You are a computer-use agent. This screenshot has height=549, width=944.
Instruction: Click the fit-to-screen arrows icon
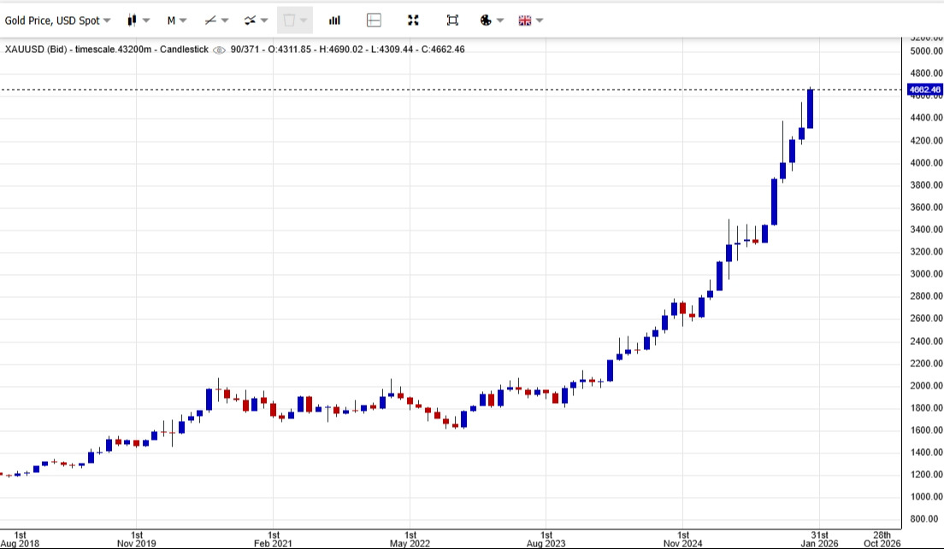tap(413, 20)
